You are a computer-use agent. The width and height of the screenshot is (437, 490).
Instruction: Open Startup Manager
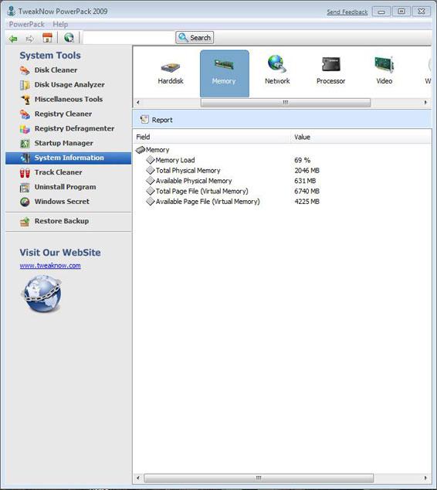(x=56, y=144)
